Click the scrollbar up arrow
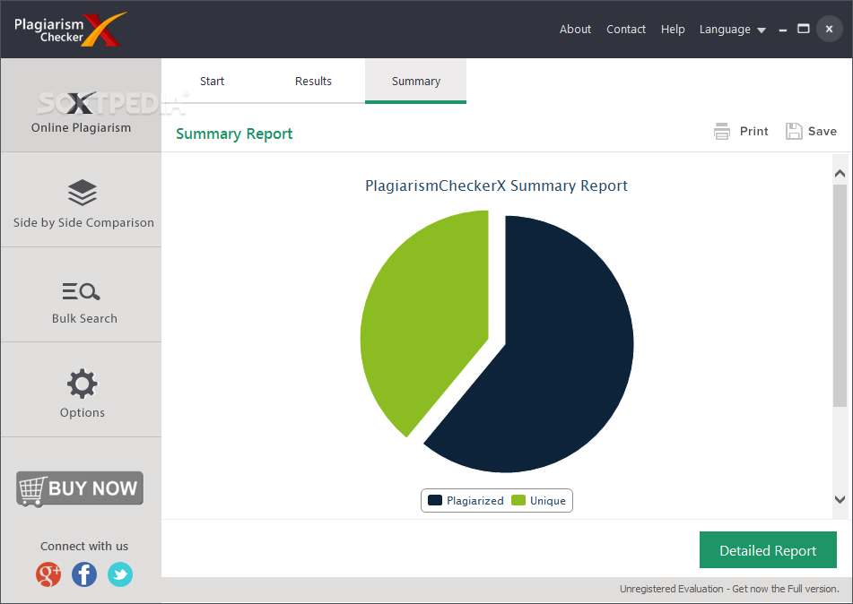The image size is (853, 604). point(840,174)
